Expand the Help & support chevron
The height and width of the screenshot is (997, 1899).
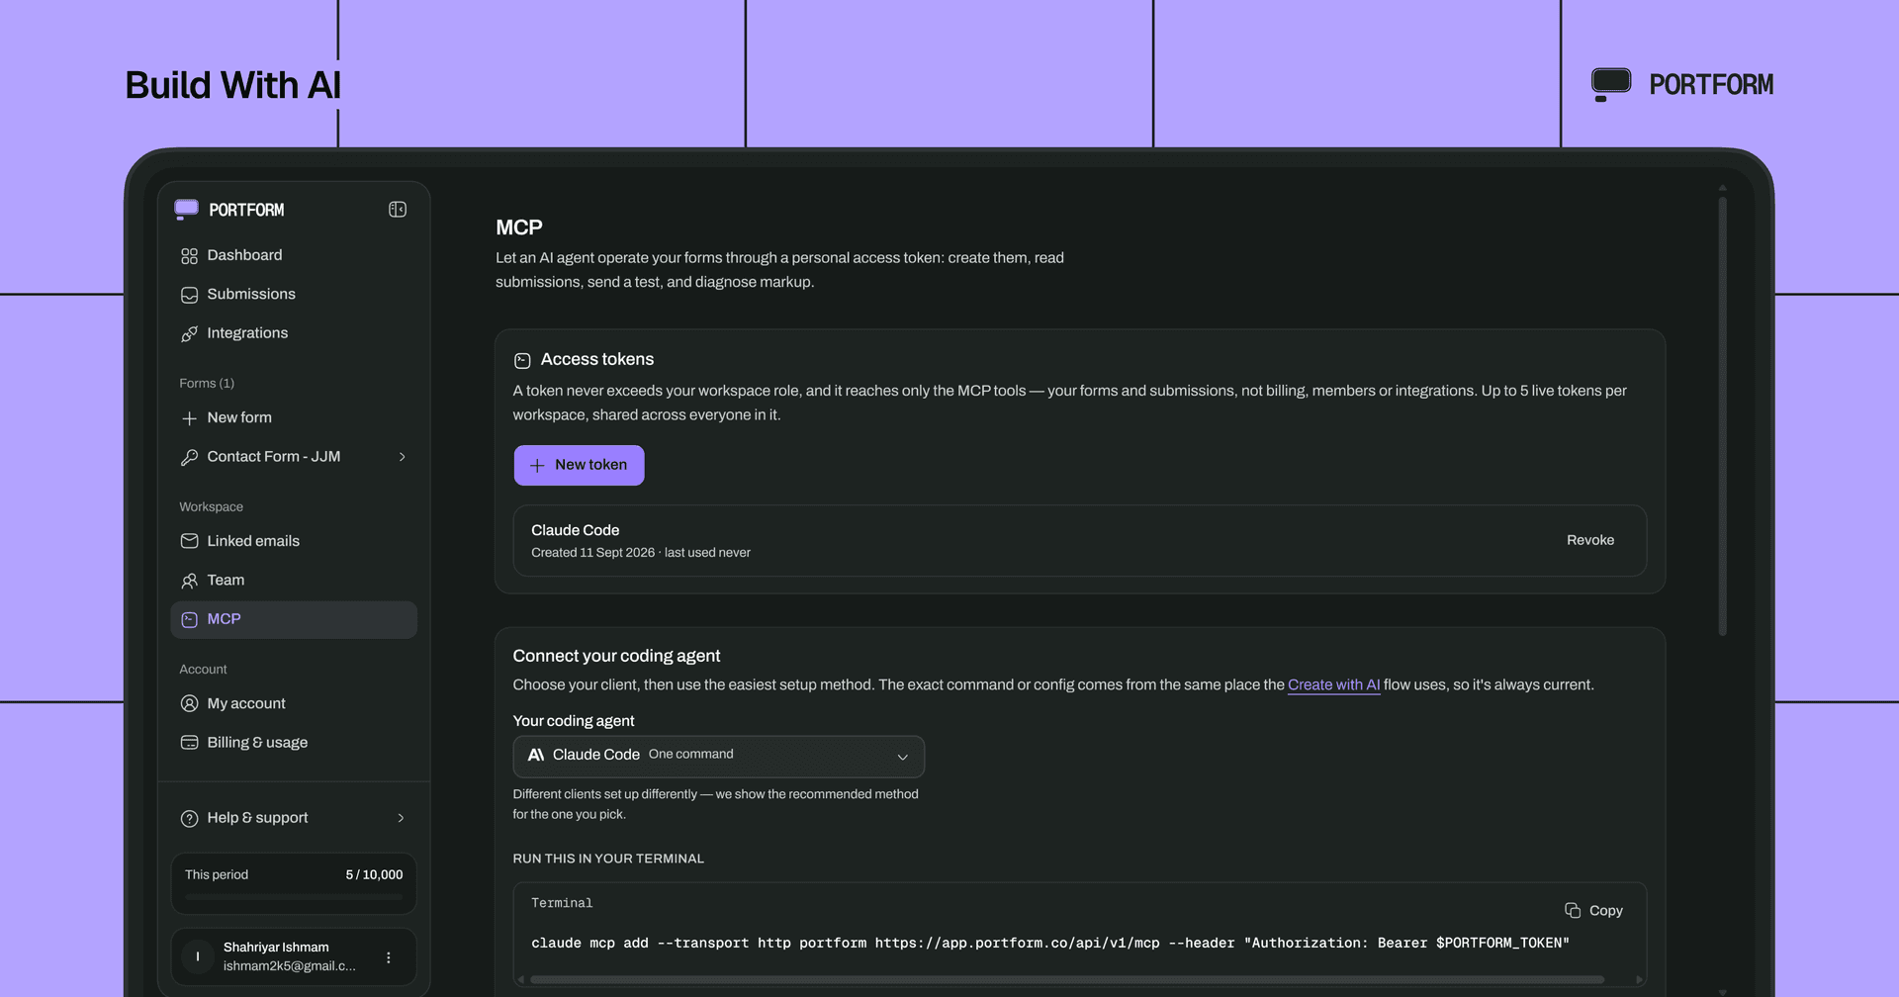pos(401,818)
